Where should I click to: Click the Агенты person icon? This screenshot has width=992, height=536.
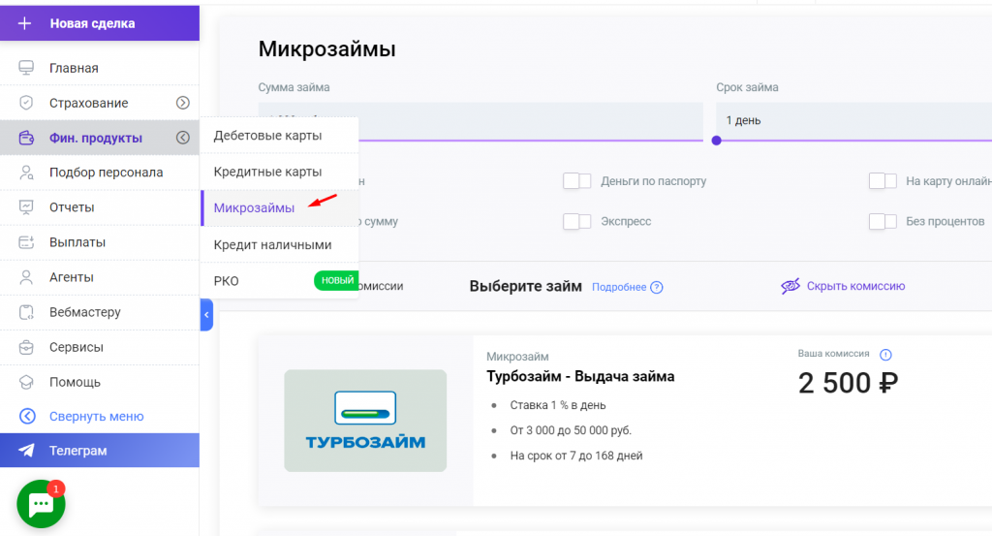26,277
